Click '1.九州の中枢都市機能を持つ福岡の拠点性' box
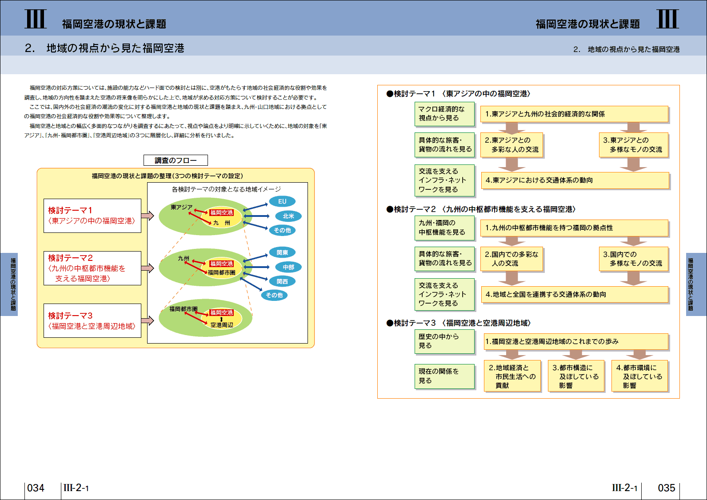707x500 pixels. [x=574, y=228]
